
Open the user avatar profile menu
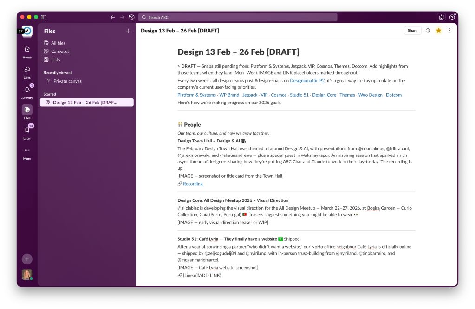pyautogui.click(x=27, y=274)
